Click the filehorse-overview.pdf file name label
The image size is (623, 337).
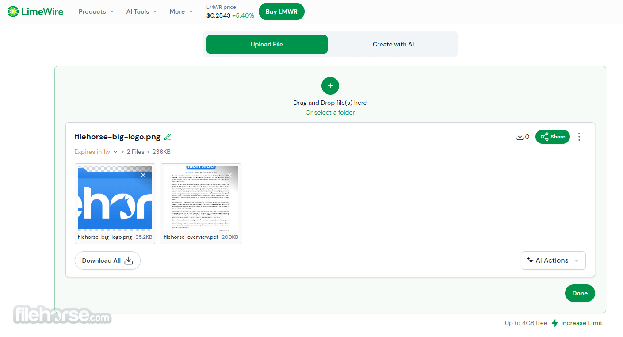(191, 237)
